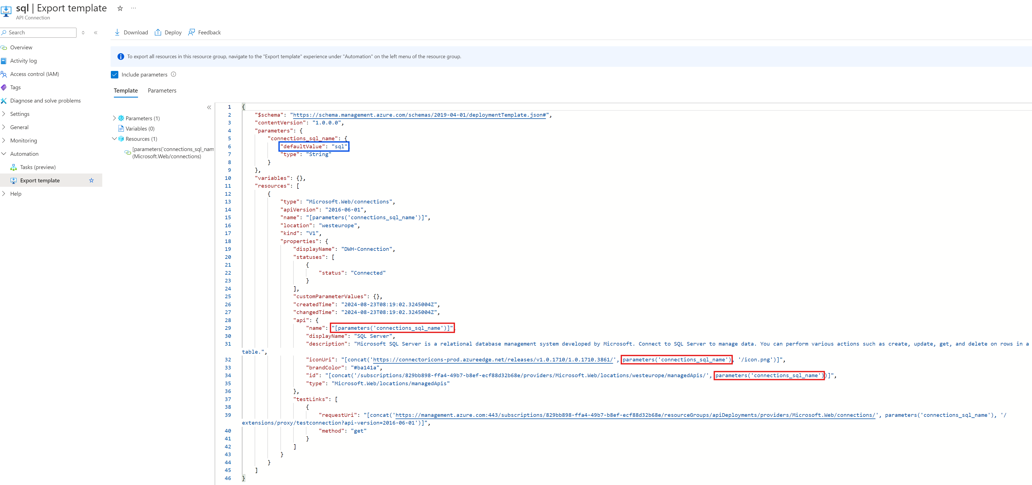1032x485 pixels.
Task: Click the blue info icon in the banner
Action: click(121, 57)
